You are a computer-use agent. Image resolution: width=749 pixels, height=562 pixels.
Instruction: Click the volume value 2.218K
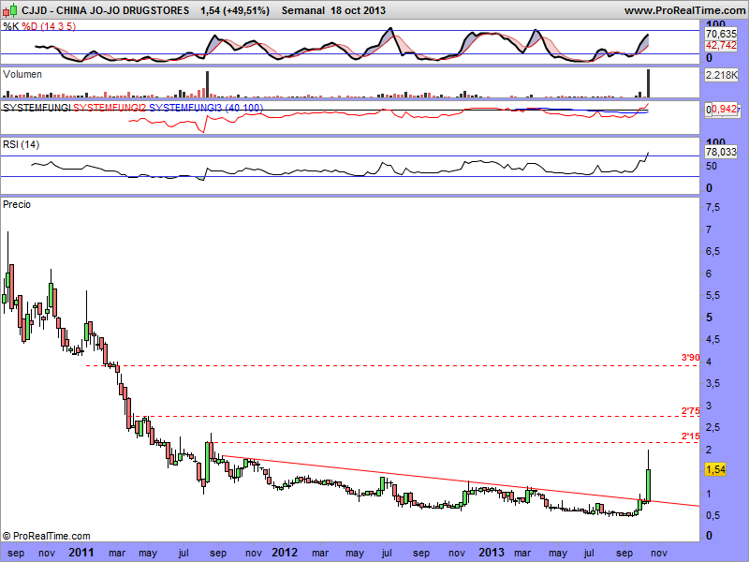click(x=721, y=75)
